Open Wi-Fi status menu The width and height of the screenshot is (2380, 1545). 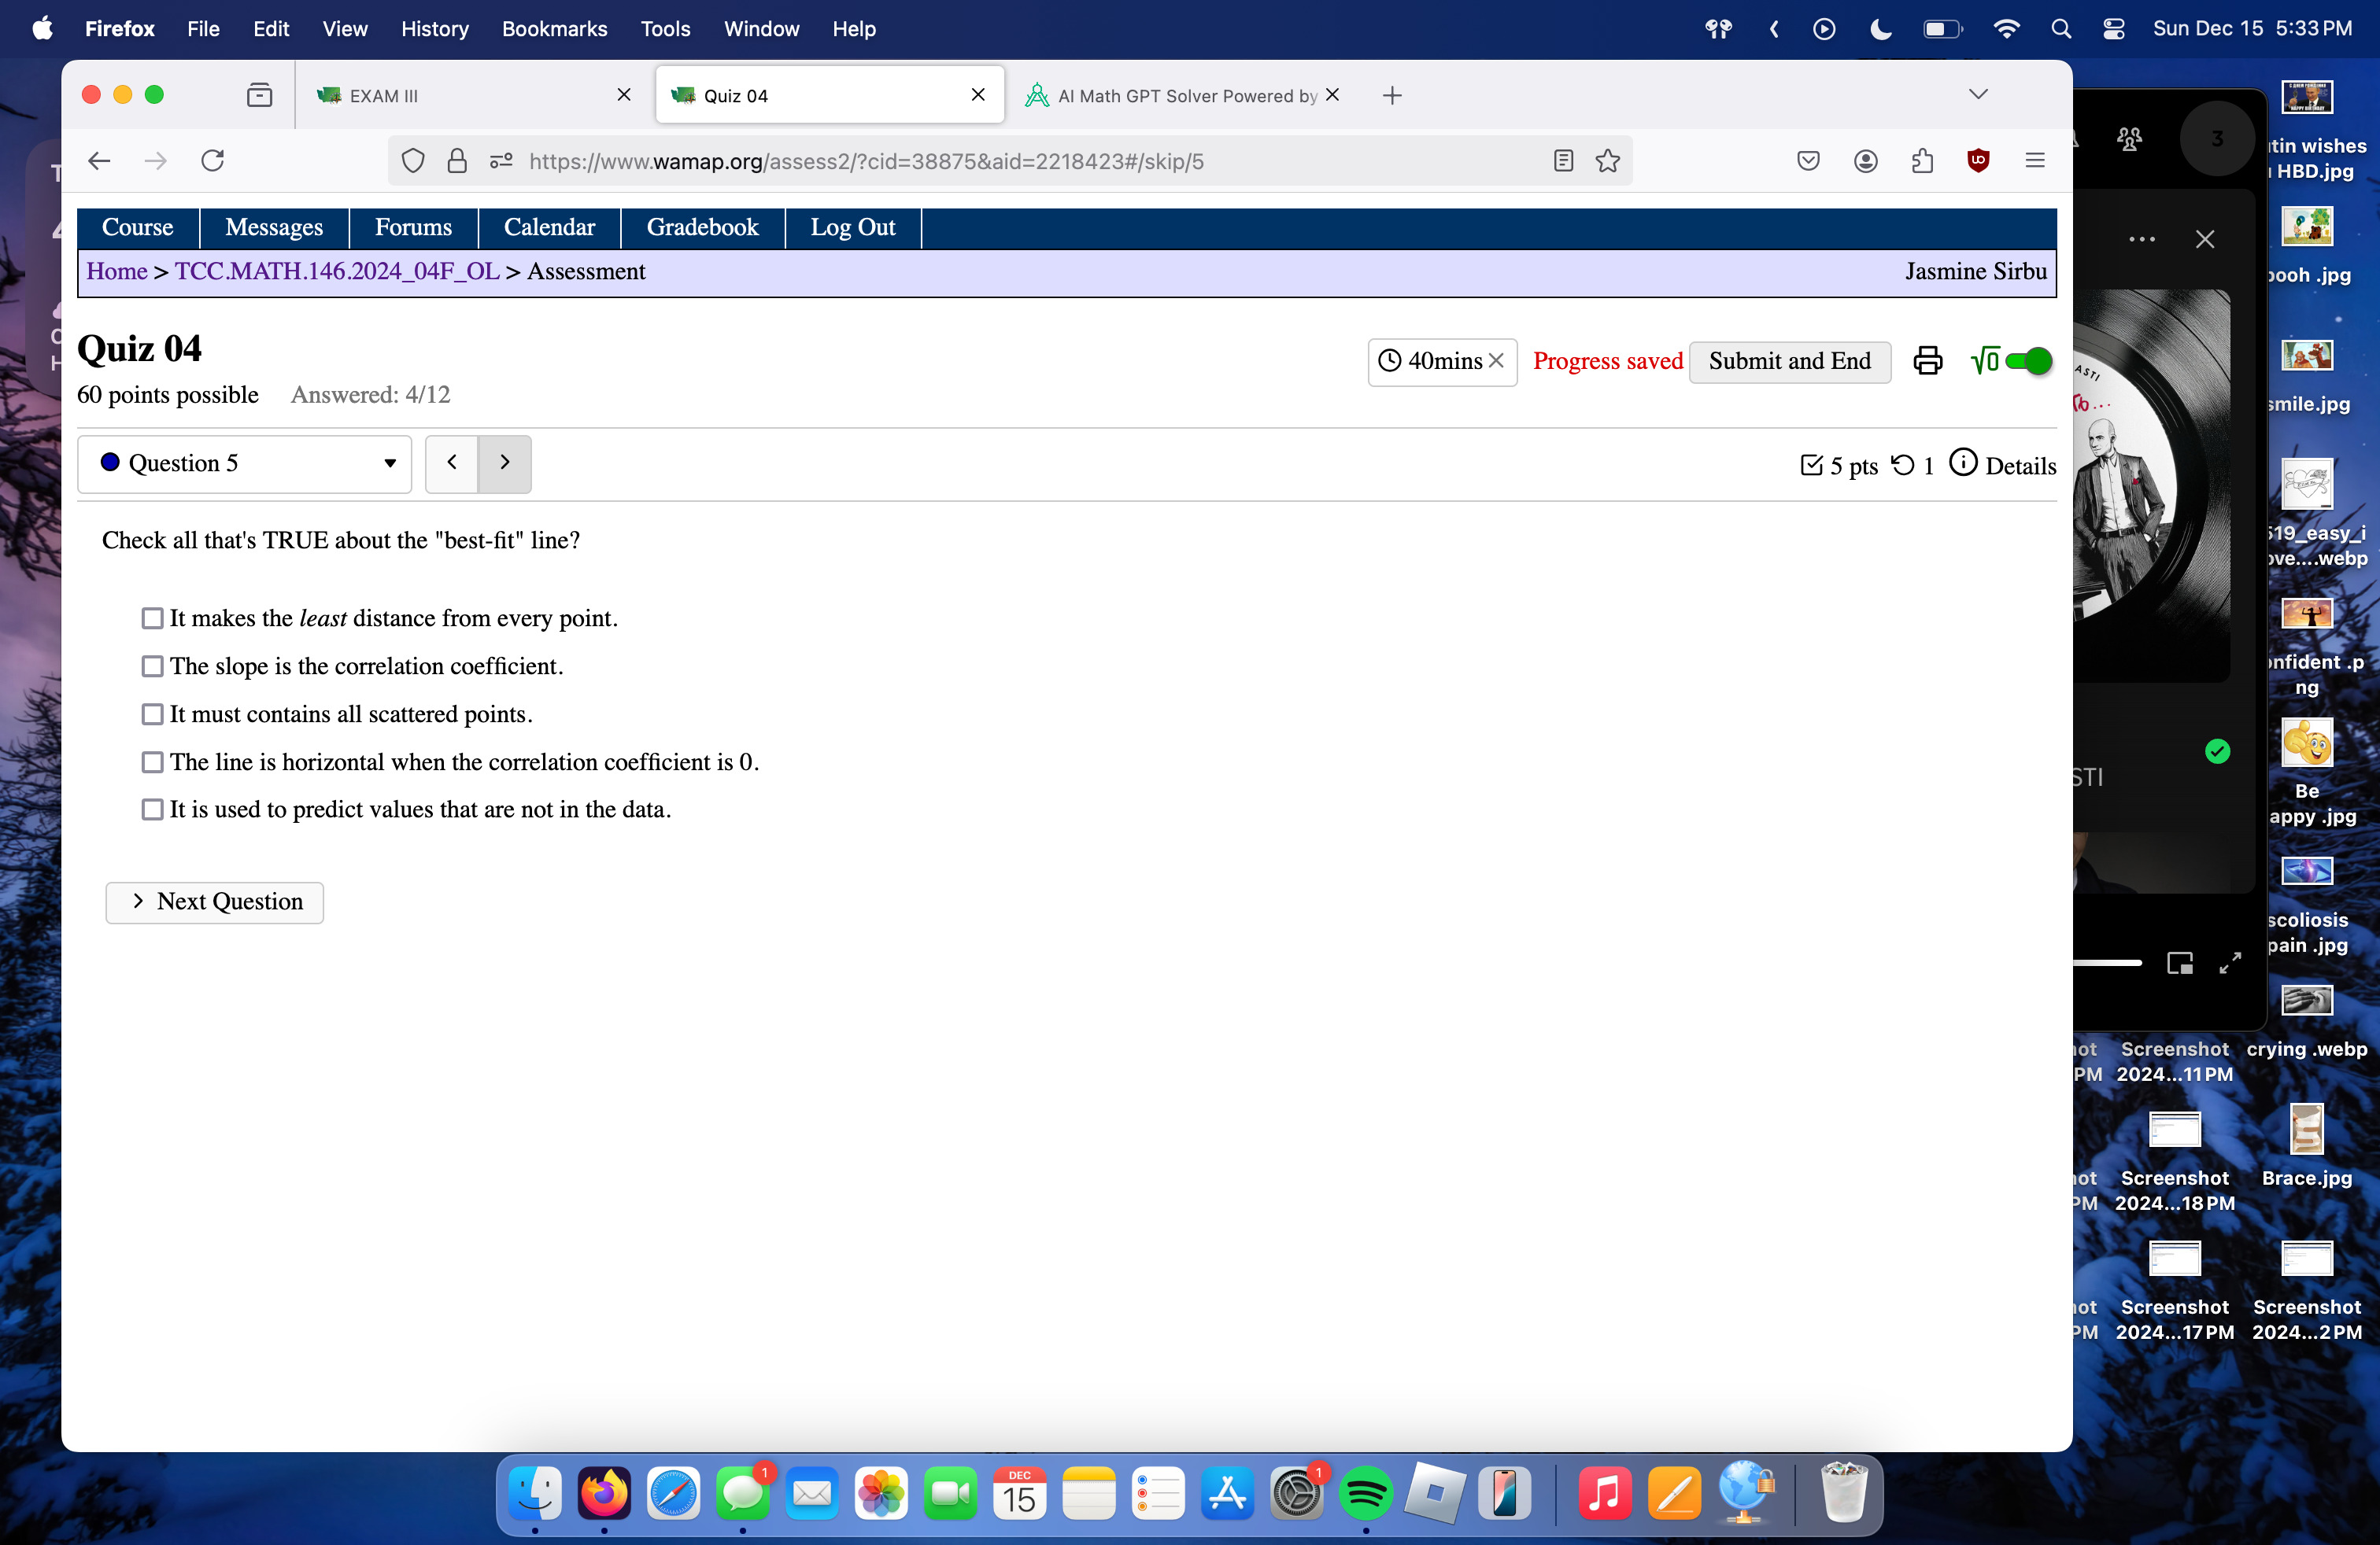click(2006, 29)
